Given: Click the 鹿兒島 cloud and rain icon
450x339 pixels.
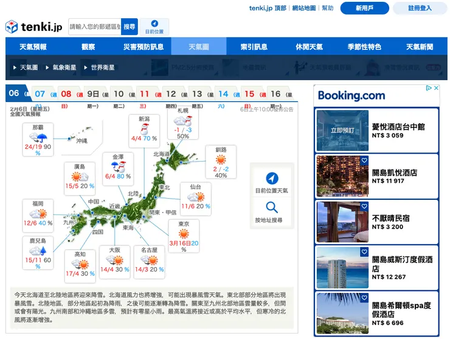Looking at the screenshot, I should 38,251.
